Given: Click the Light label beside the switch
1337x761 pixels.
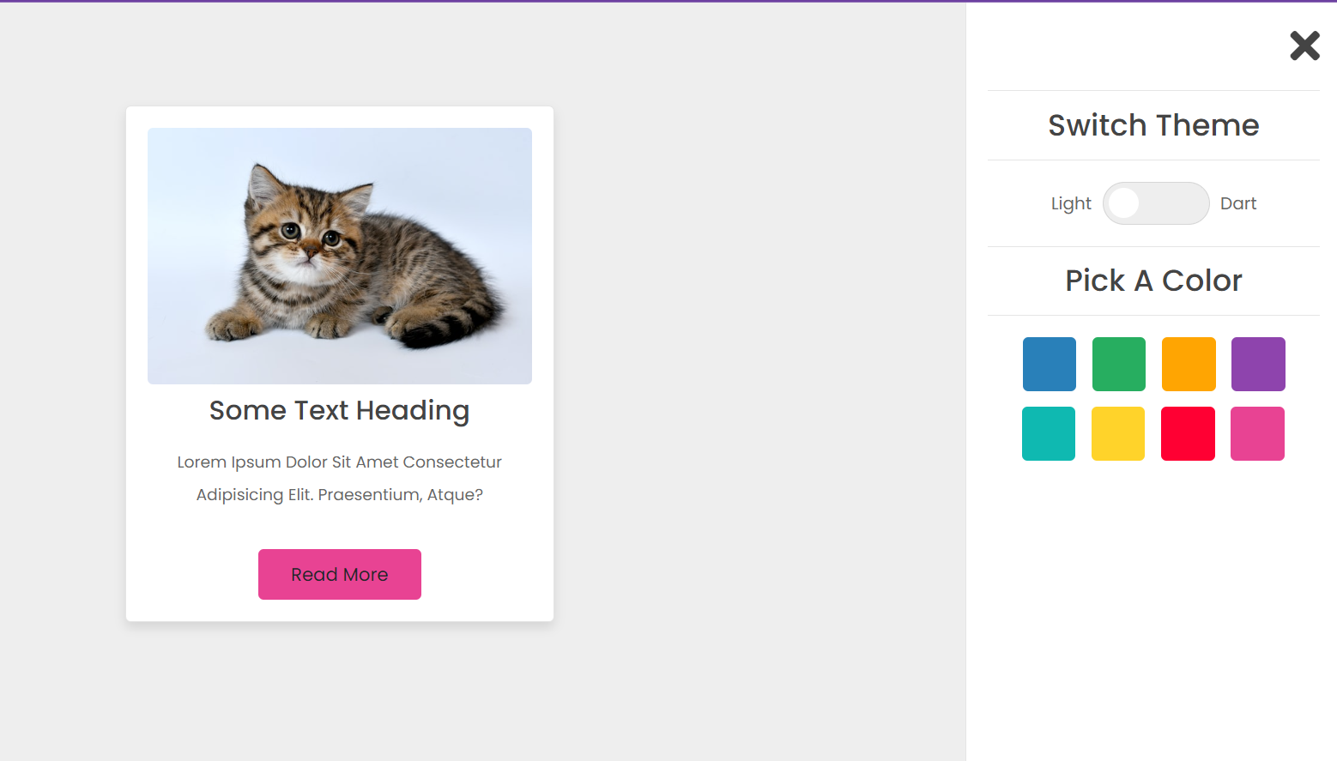Looking at the screenshot, I should pos(1070,203).
